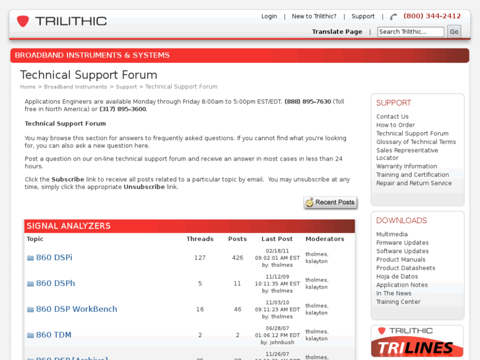Open the 860 DSP WorkBench forum topic

coord(77,309)
